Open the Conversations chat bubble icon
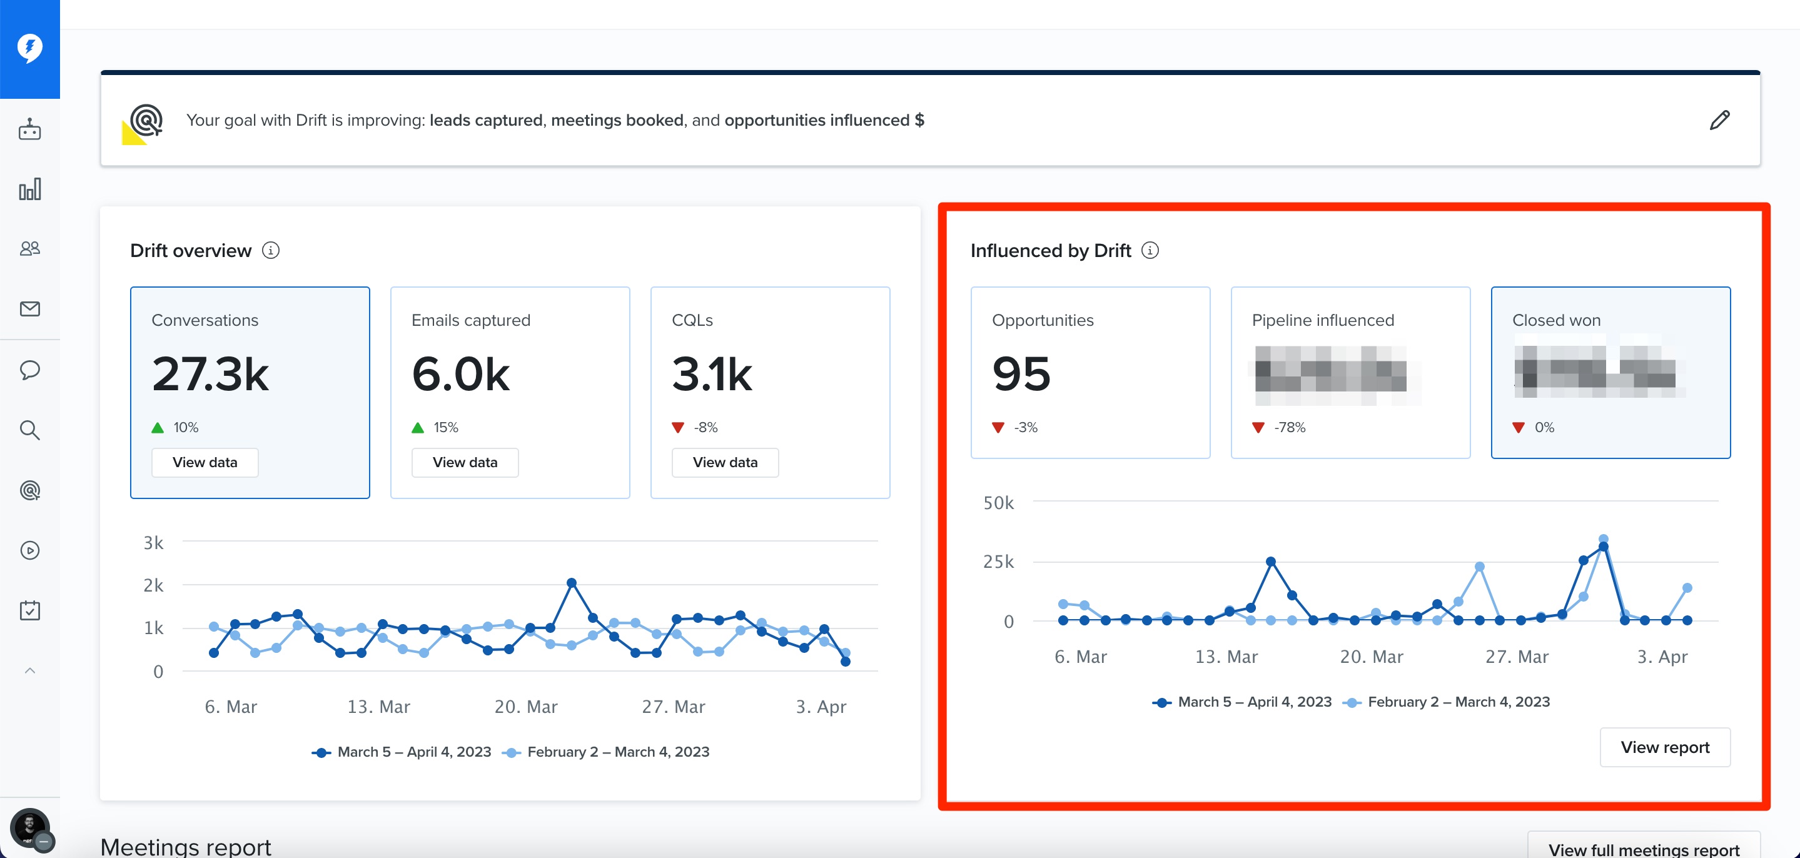This screenshot has height=858, width=1800. [29, 370]
